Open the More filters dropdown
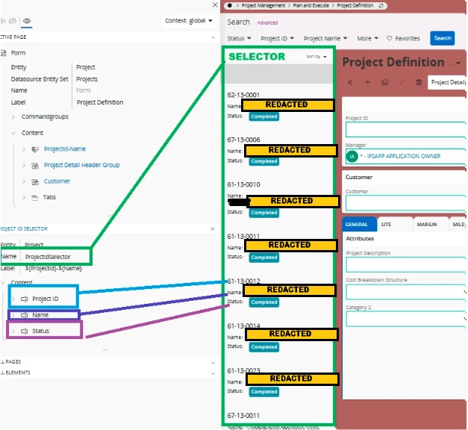 click(x=367, y=38)
